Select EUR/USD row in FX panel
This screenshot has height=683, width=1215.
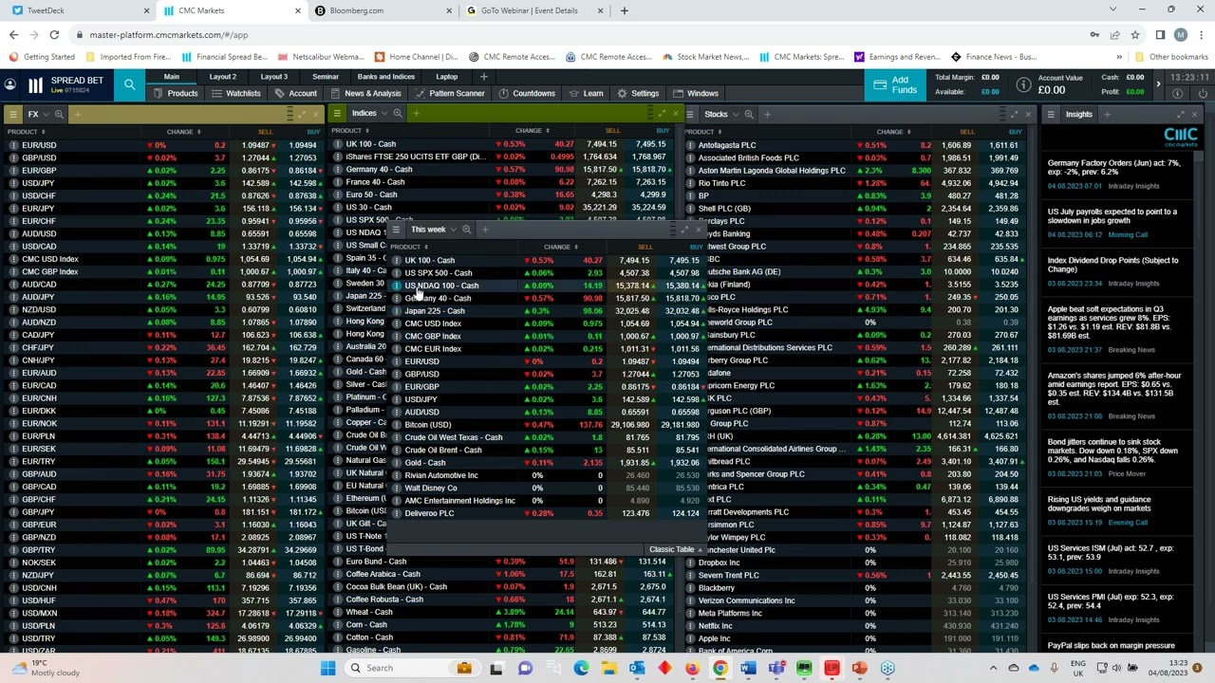click(x=163, y=145)
